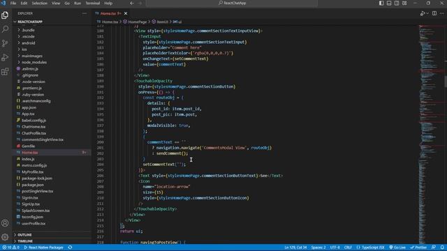The width and height of the screenshot is (447, 251).
Task: Click the Run code icon in editor toolbar
Action: pyautogui.click(x=423, y=13)
